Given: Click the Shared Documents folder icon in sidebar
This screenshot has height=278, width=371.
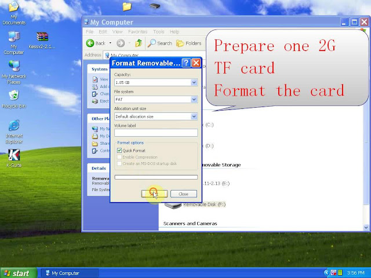Looking at the screenshot, I should pyautogui.click(x=95, y=144).
